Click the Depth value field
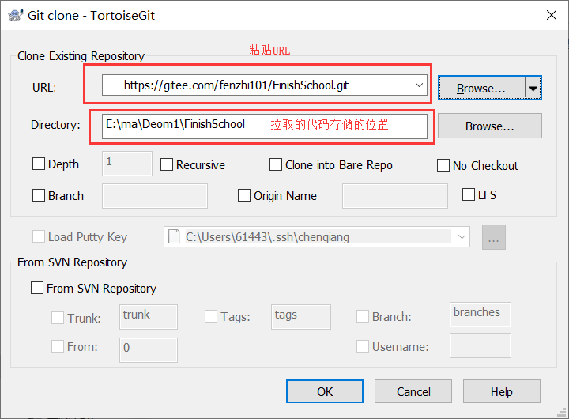This screenshot has height=419, width=569. tap(127, 164)
